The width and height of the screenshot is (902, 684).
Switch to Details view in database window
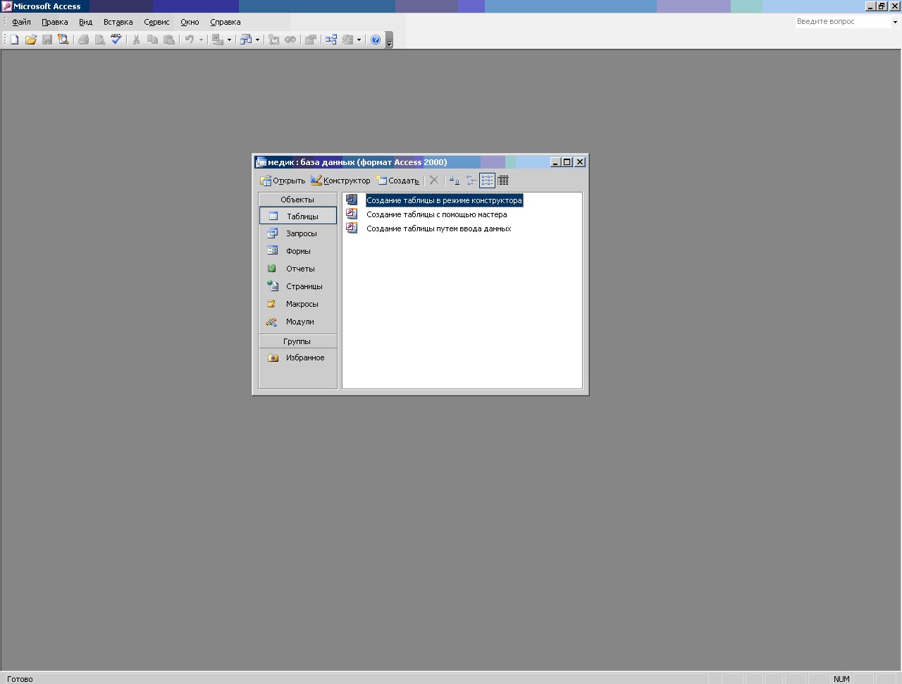[x=503, y=181]
